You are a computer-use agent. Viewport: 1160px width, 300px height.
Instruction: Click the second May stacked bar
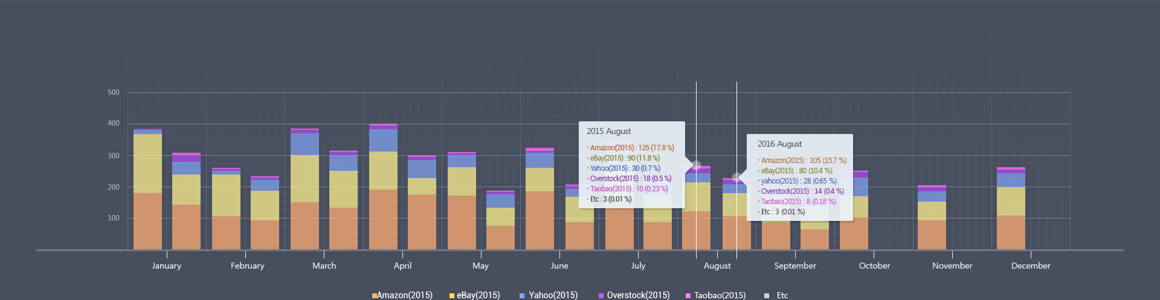click(x=500, y=220)
